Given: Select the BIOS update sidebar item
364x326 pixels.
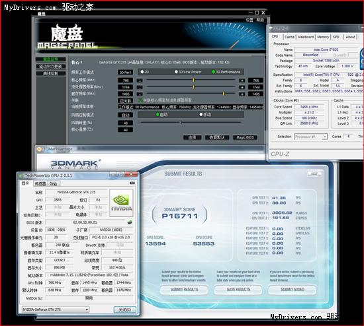Looking at the screenshot, I should (x=50, y=67).
